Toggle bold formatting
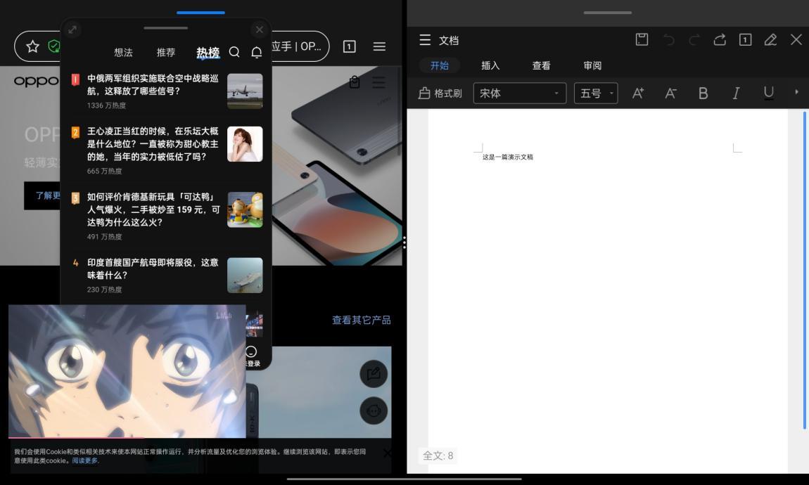809x485 pixels. point(703,93)
